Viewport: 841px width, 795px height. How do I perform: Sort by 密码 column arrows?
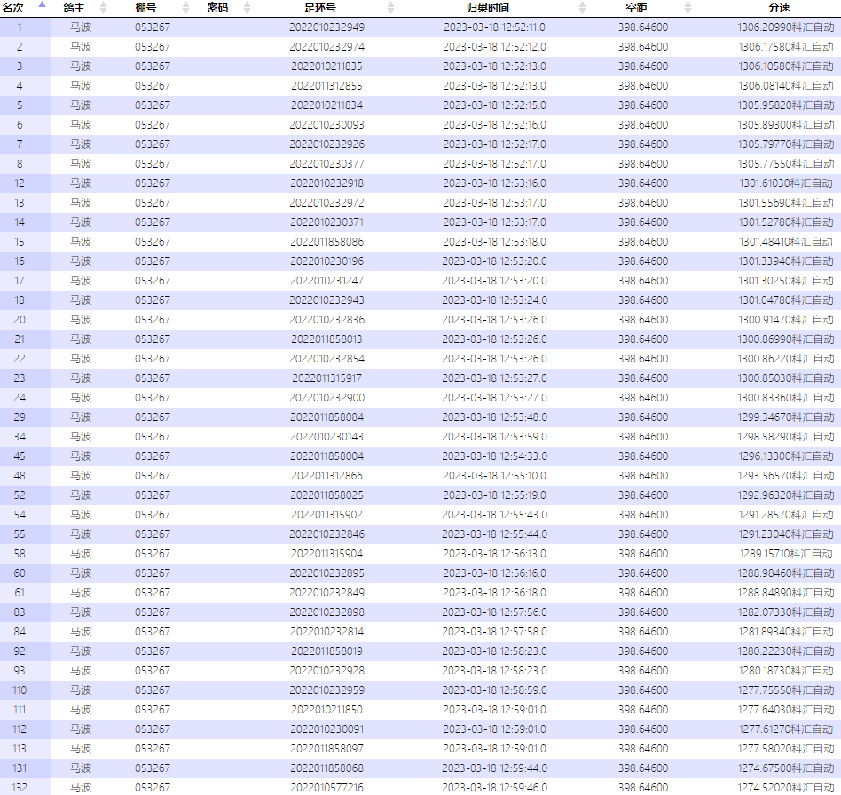[248, 8]
